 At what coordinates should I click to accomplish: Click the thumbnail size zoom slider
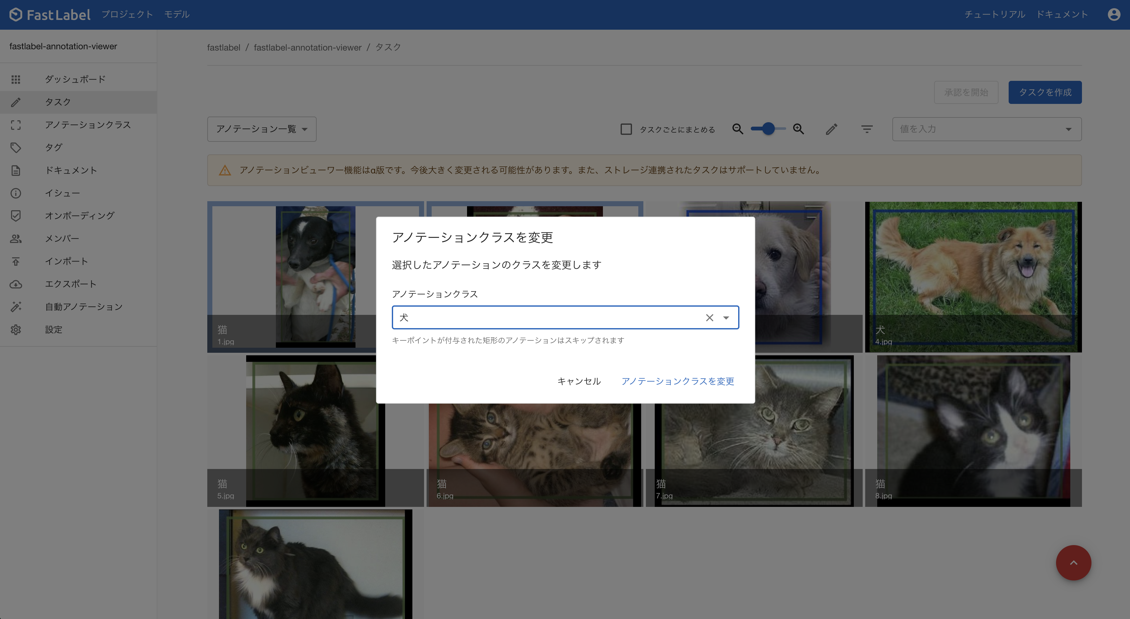click(768, 129)
